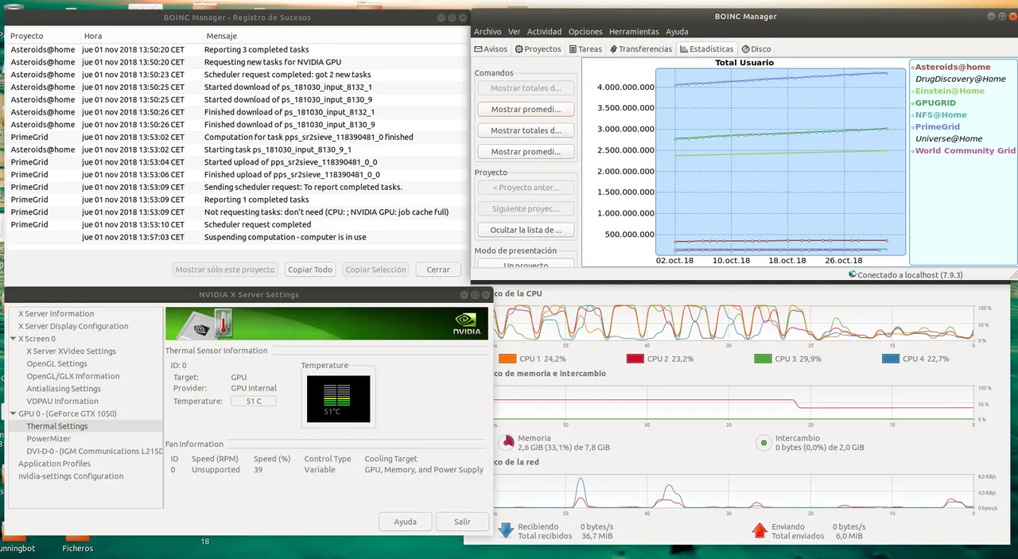The height and width of the screenshot is (559, 1018).
Task: Select the Estadísticas tab
Action: pos(706,49)
